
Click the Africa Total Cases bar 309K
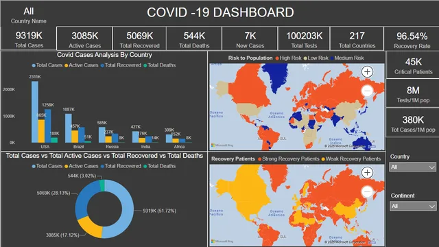(x=169, y=139)
